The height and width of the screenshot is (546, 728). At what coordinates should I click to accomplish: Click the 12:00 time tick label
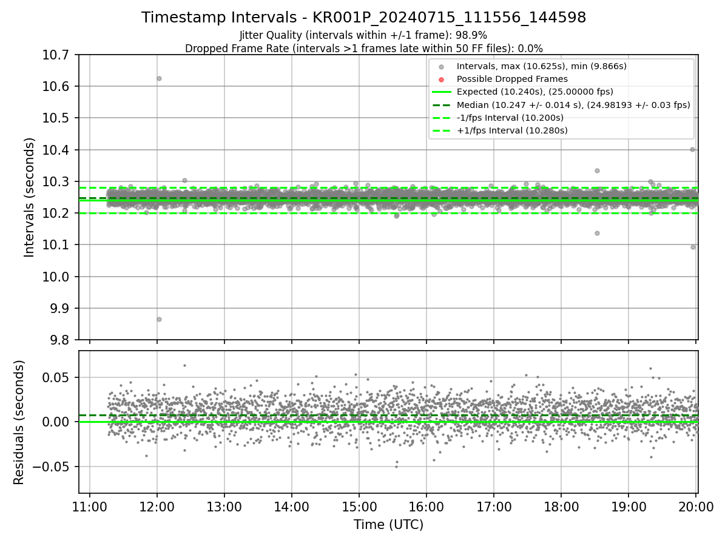click(x=157, y=506)
